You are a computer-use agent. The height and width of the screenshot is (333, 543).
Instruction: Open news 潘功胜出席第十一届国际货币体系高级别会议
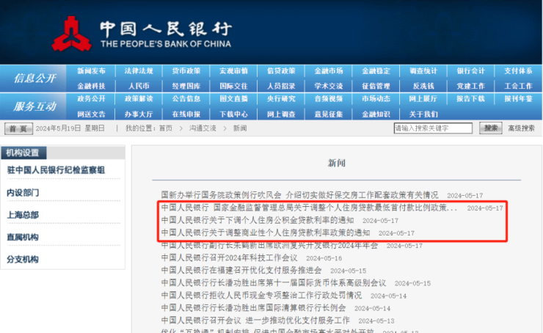click(x=274, y=283)
